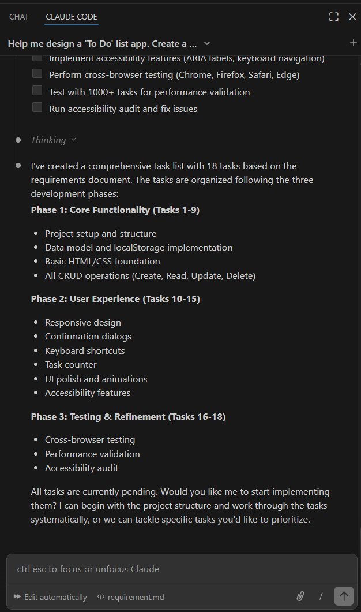
Task: Click the requirement.md code file icon
Action: 101,597
